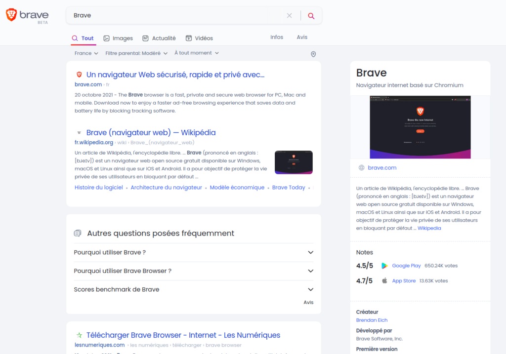The image size is (506, 354).
Task: Click the questions icon beside Autres questions
Action: pyautogui.click(x=78, y=233)
